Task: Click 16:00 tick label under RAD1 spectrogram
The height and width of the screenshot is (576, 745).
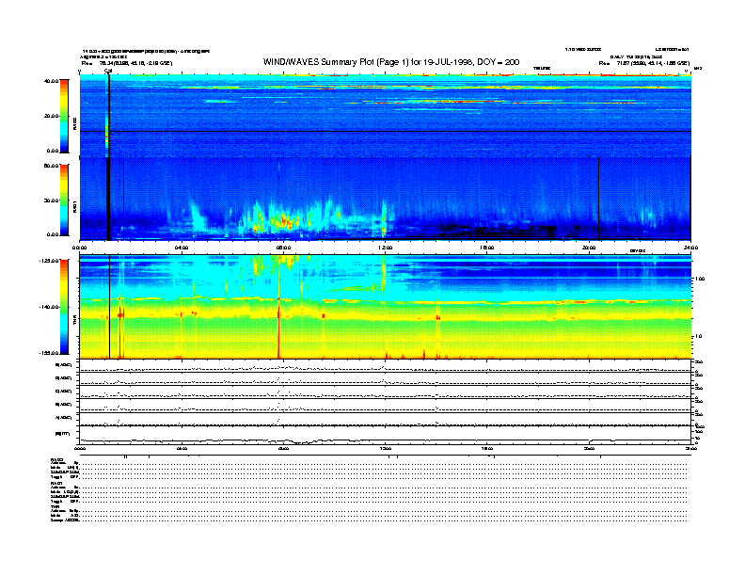Action: pyautogui.click(x=487, y=248)
